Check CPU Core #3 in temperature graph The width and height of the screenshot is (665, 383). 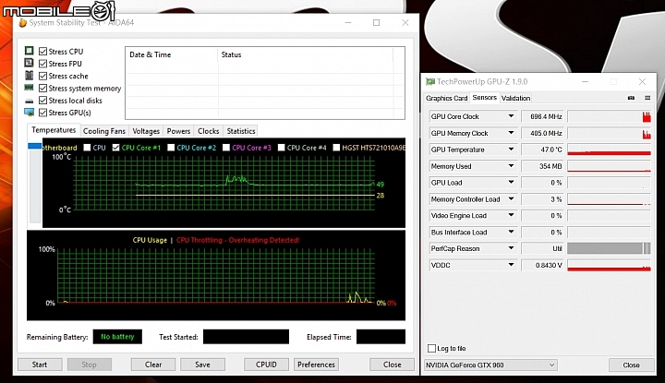pyautogui.click(x=226, y=148)
